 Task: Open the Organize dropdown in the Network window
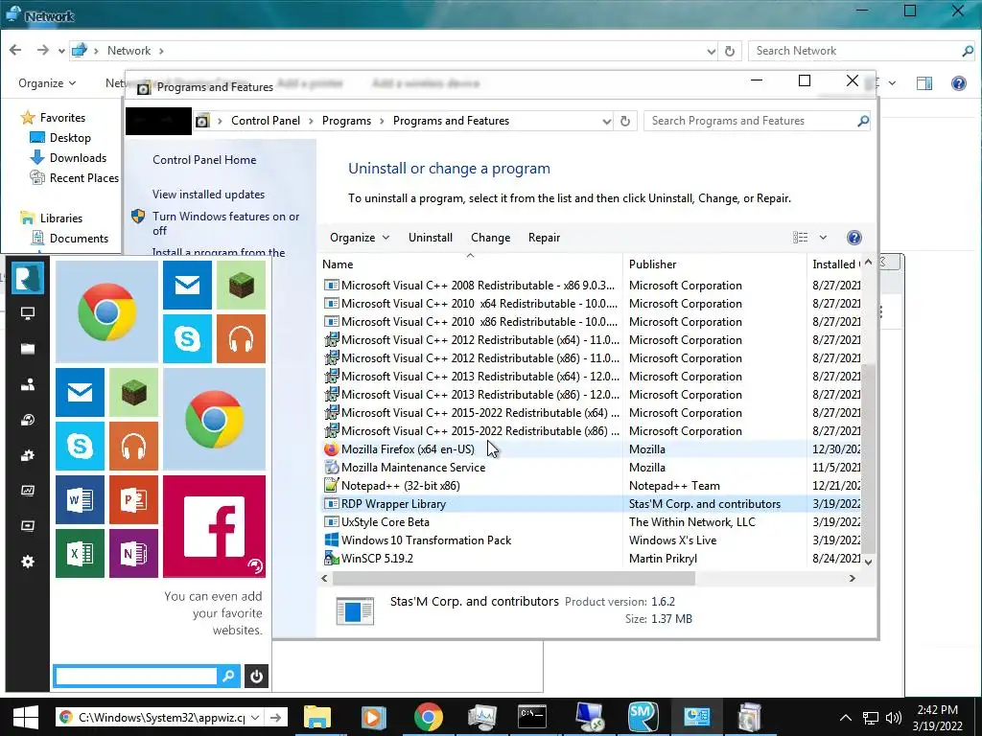click(x=47, y=83)
